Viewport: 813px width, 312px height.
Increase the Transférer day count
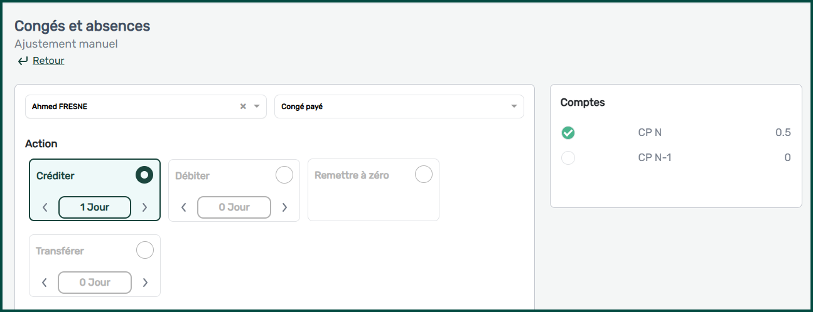tap(145, 283)
